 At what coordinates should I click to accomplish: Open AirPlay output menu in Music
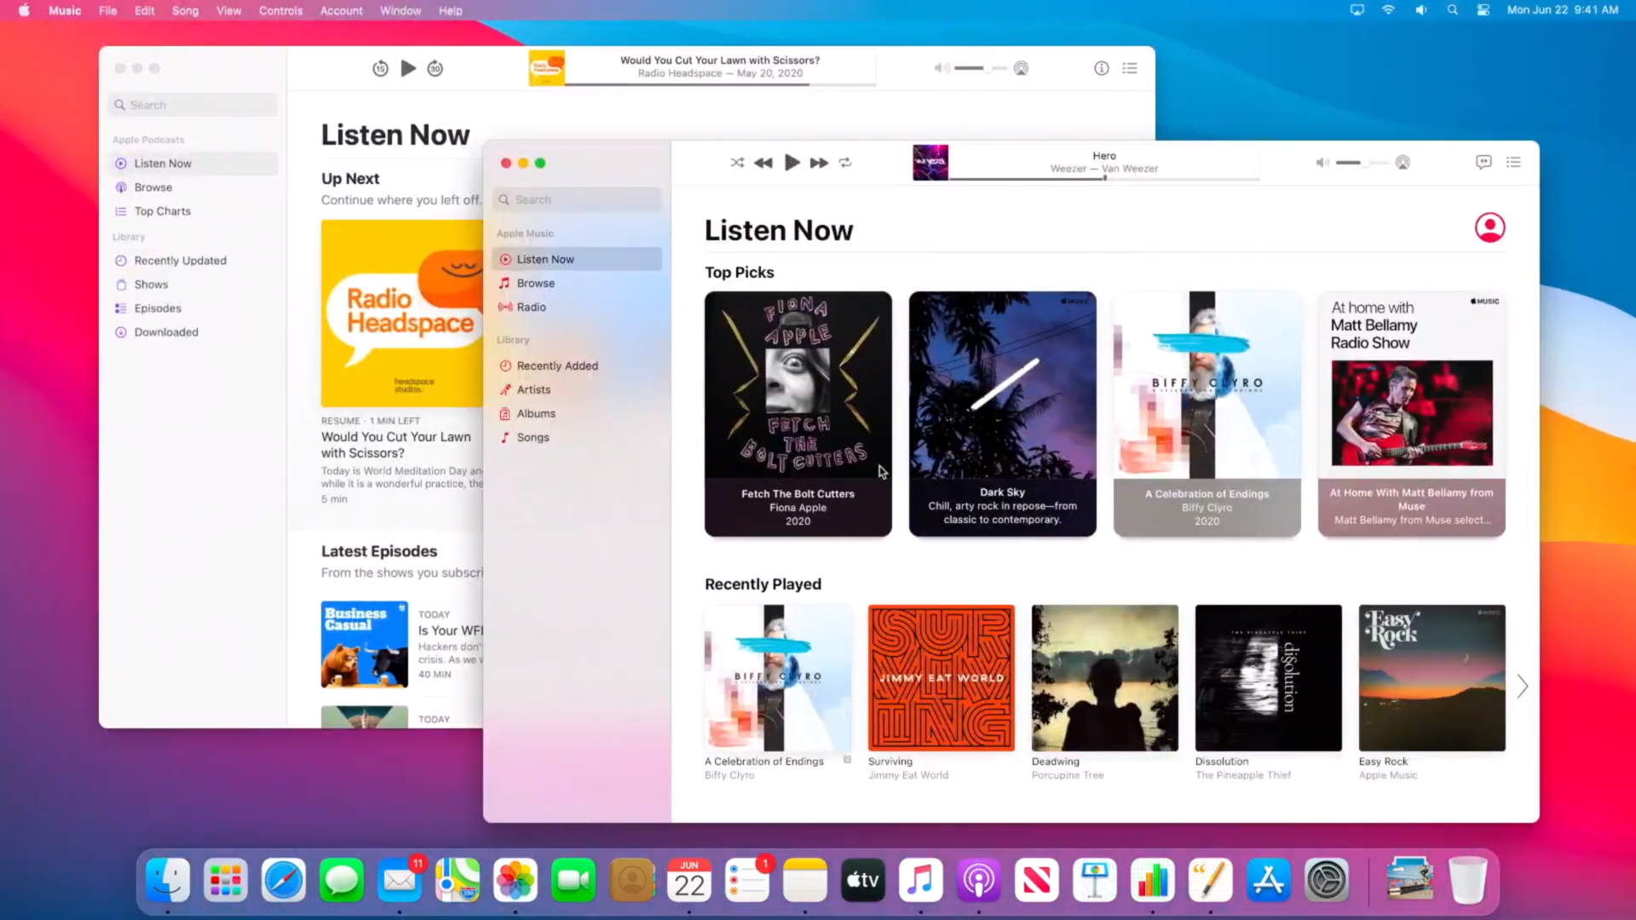1403,163
